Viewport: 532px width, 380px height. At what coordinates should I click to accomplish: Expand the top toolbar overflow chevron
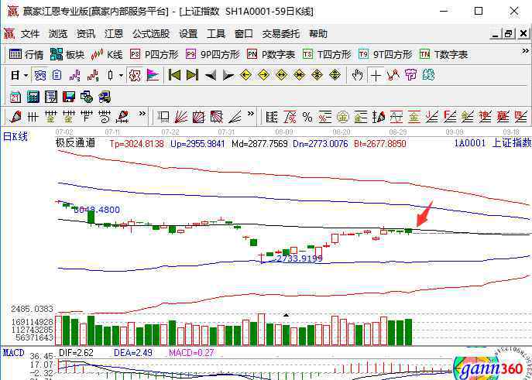pos(525,51)
